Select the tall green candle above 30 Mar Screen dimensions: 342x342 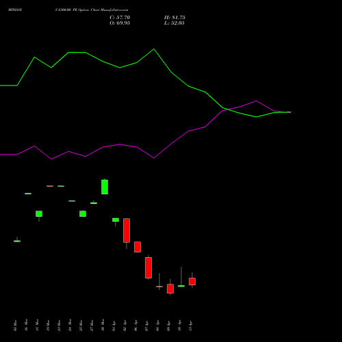[105, 187]
